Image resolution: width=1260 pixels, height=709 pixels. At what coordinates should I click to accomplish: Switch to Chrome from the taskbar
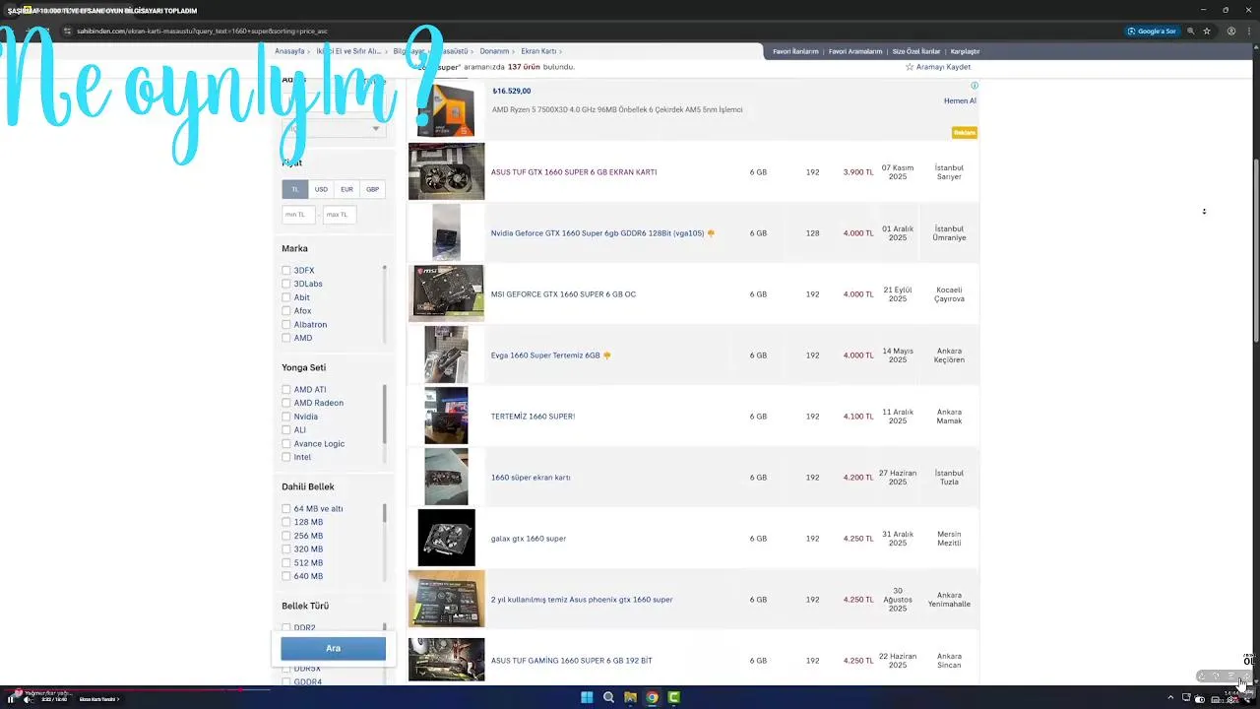(652, 697)
